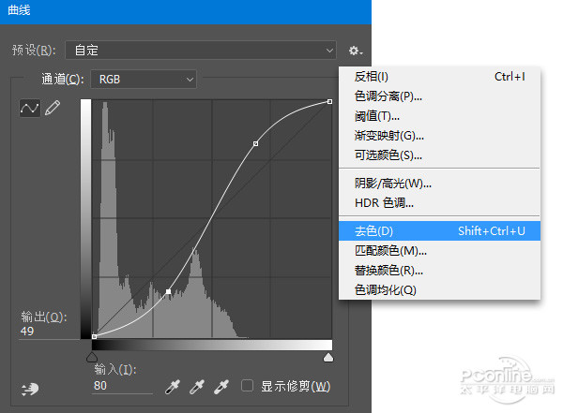This screenshot has width=563, height=413.
Task: Open the preset options gear menu
Action: tap(356, 51)
